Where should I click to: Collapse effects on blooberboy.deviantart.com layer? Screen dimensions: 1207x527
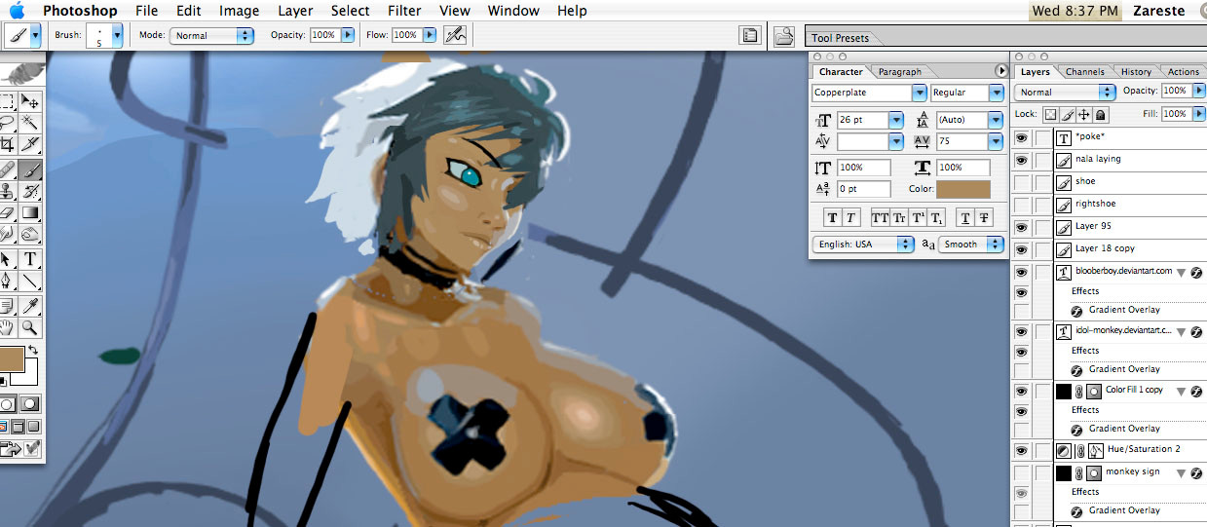pos(1182,273)
